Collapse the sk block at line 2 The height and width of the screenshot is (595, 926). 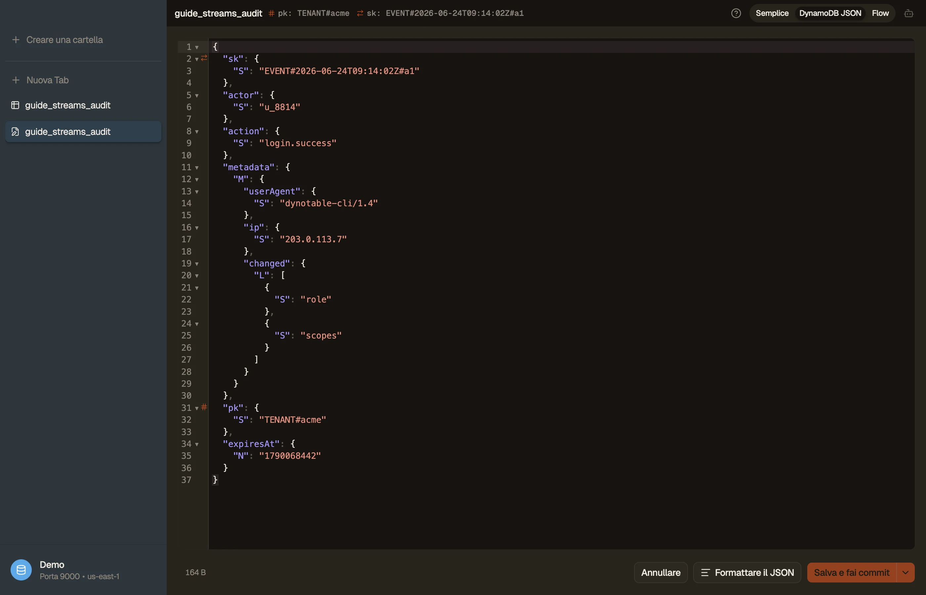[x=197, y=59]
